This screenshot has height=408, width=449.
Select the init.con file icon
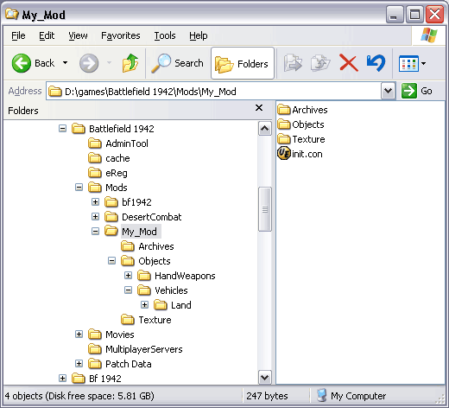pyautogui.click(x=284, y=153)
